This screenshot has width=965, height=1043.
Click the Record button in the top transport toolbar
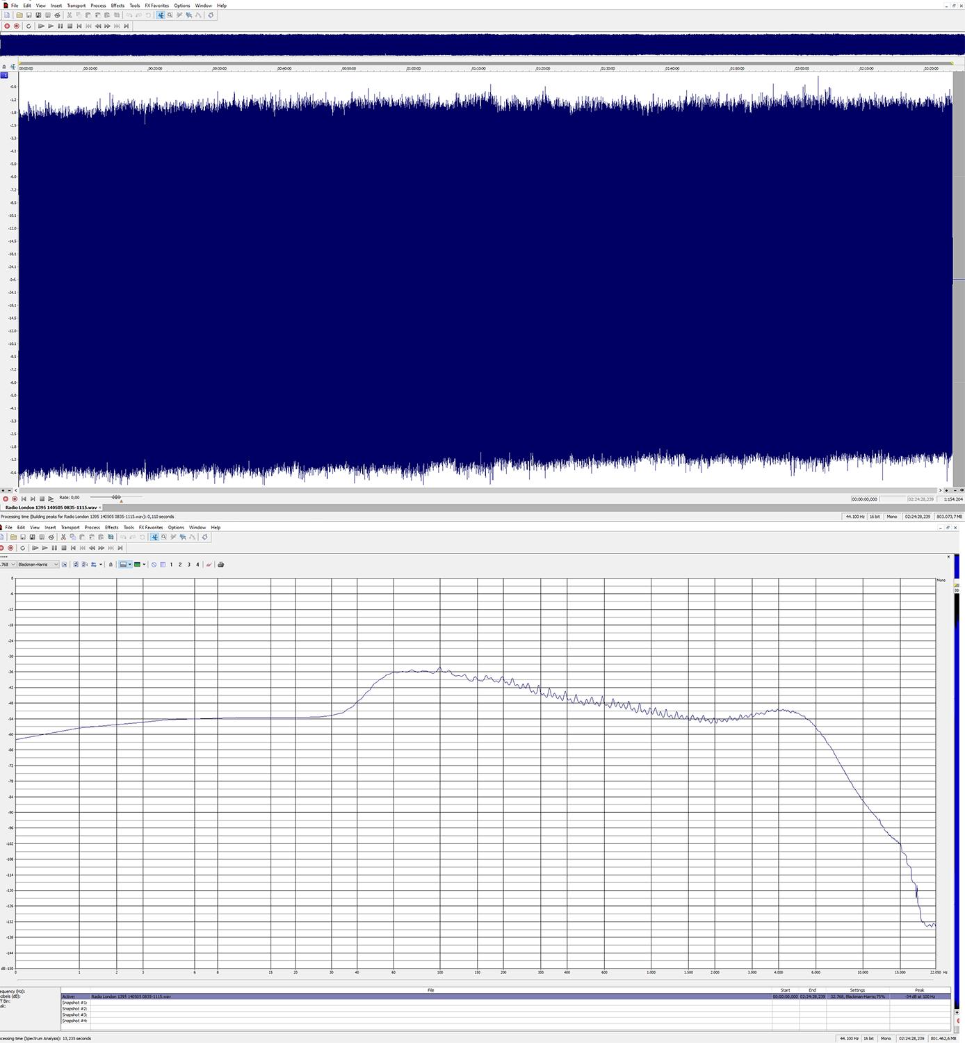[x=7, y=26]
